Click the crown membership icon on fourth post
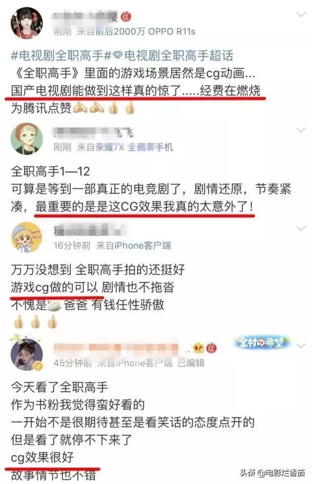Screen dimensions: 312x484 [x=198, y=349]
